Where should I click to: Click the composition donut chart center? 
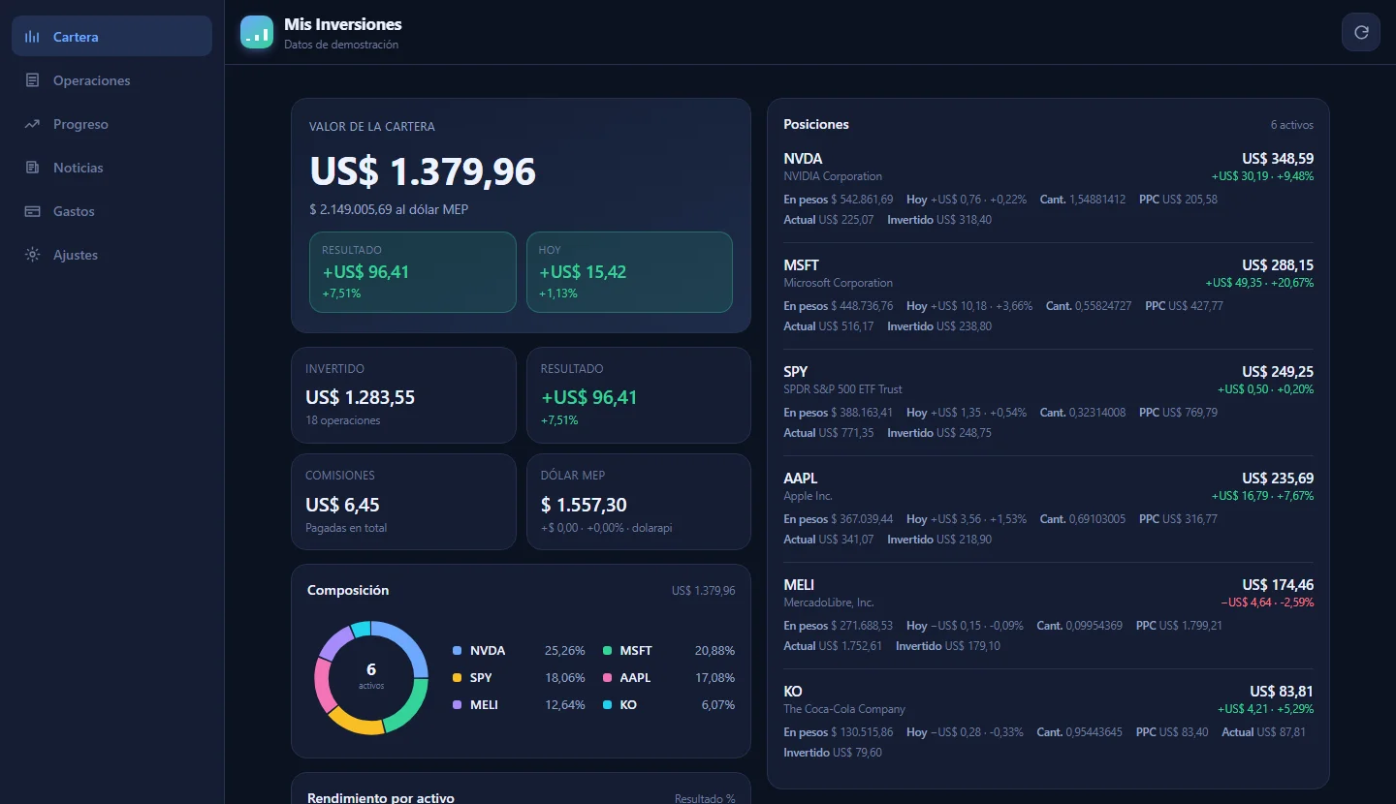(x=371, y=677)
